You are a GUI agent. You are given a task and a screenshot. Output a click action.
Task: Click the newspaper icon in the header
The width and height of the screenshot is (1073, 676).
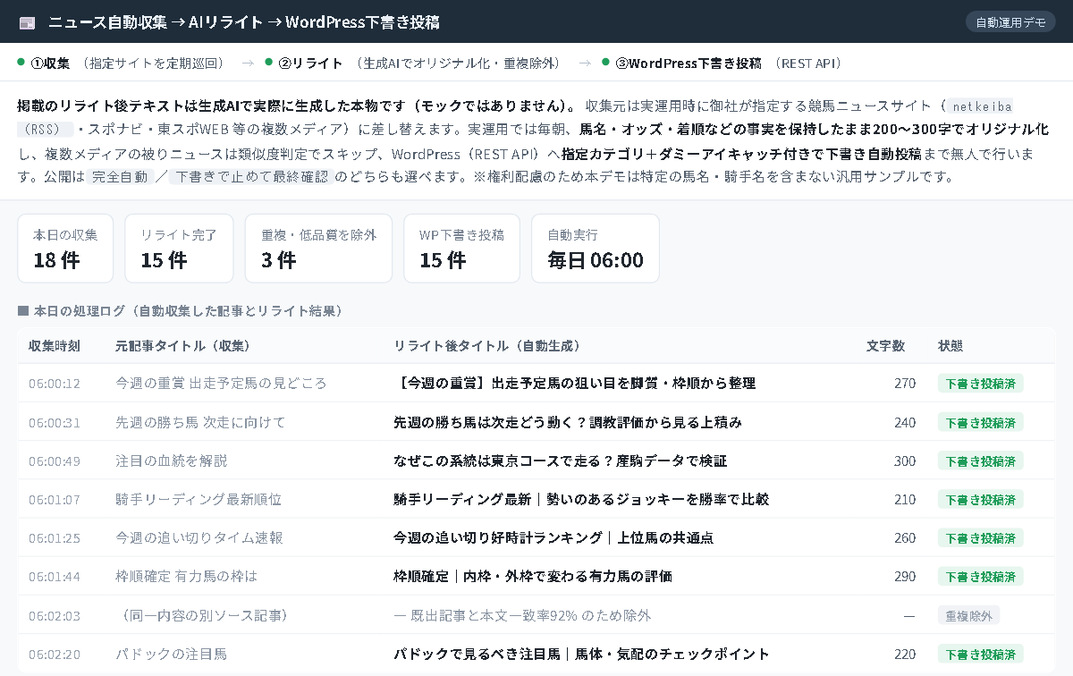(x=27, y=22)
